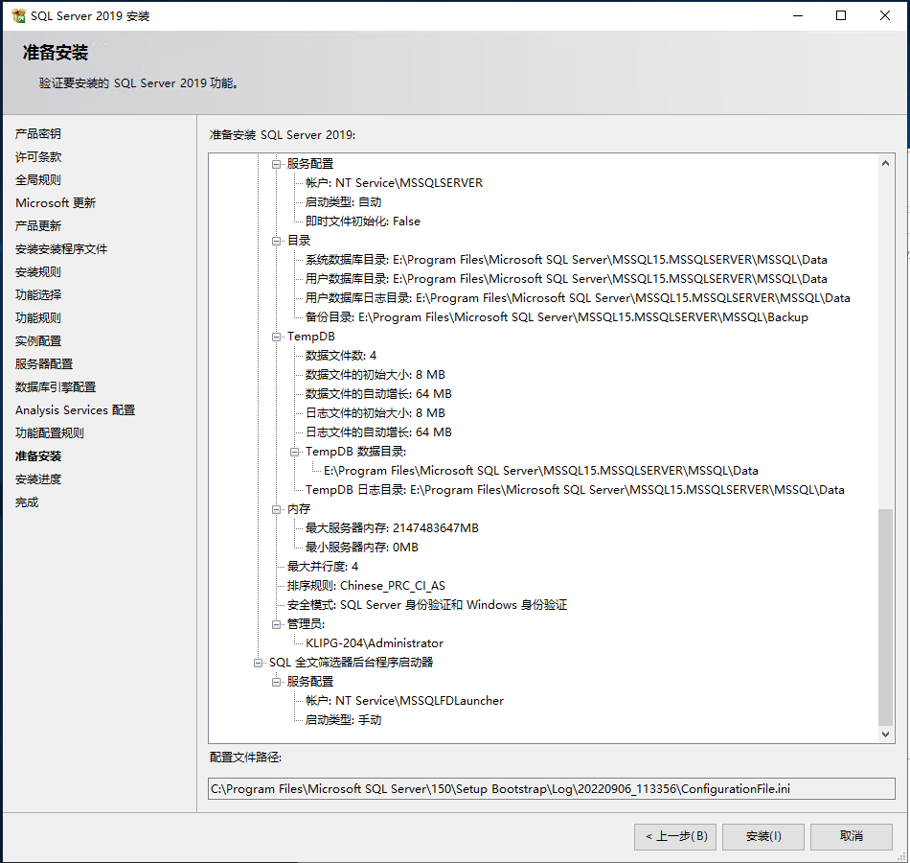Select Microsoft 更新 step in sidebar
Screen dimensions: 910x863
point(56,203)
